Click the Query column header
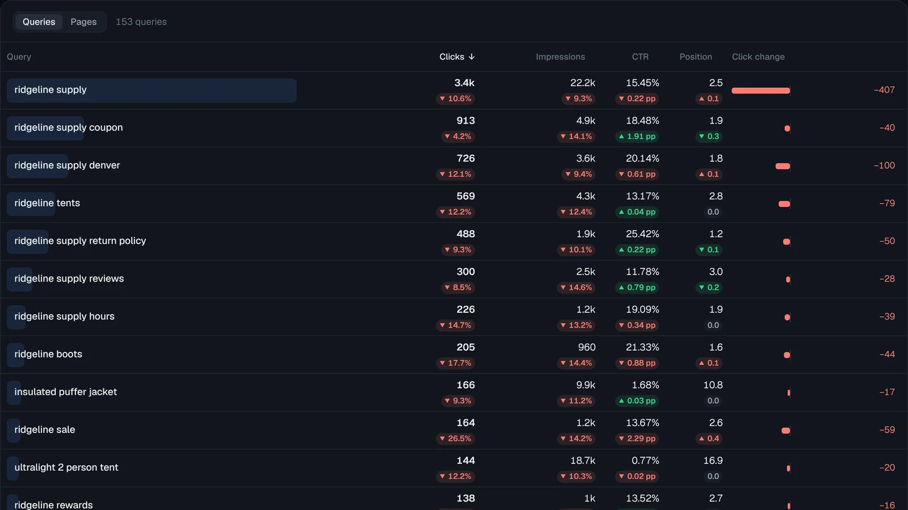 pos(19,57)
